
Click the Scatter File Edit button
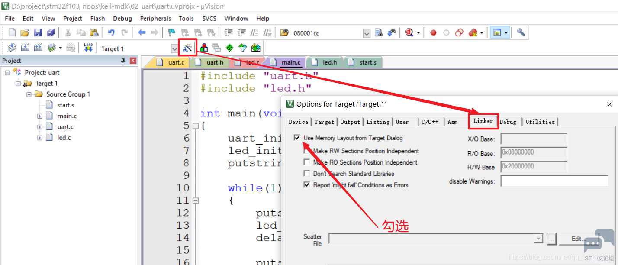(x=579, y=239)
